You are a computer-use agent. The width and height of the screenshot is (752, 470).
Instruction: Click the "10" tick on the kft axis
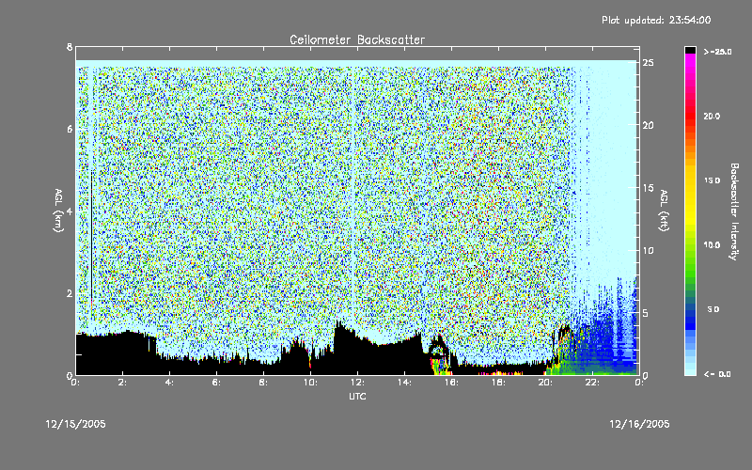click(648, 250)
